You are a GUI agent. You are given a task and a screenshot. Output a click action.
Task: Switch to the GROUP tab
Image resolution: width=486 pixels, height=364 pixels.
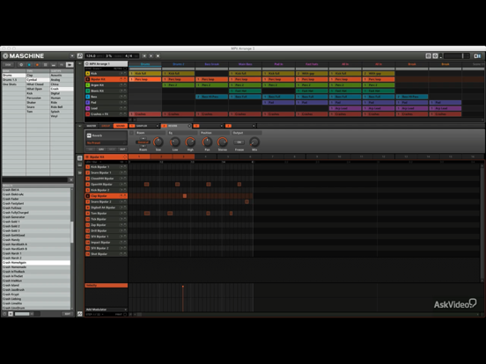tap(106, 126)
